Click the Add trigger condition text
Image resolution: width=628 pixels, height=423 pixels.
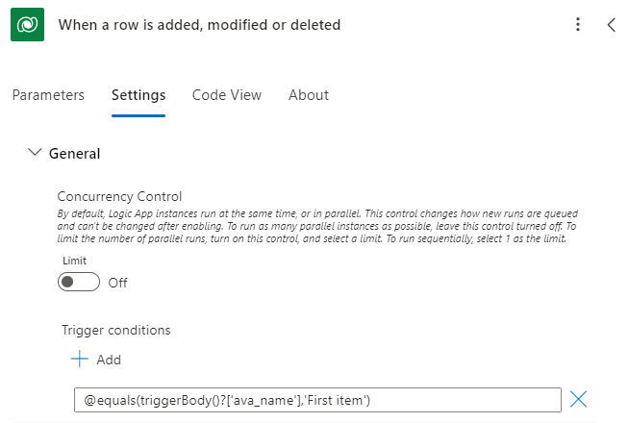click(109, 360)
